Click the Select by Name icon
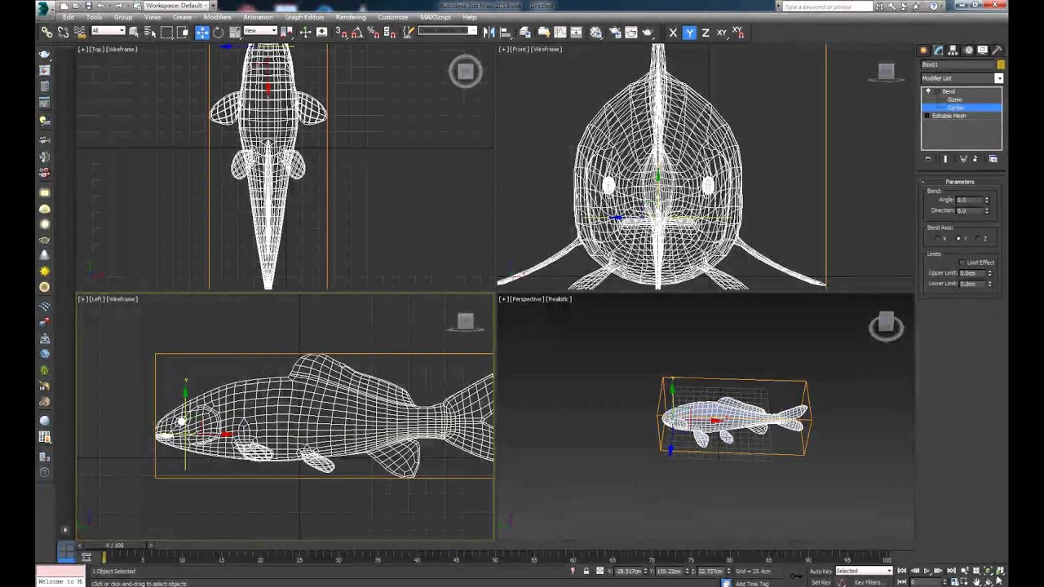This screenshot has height=587, width=1044. pos(150,33)
